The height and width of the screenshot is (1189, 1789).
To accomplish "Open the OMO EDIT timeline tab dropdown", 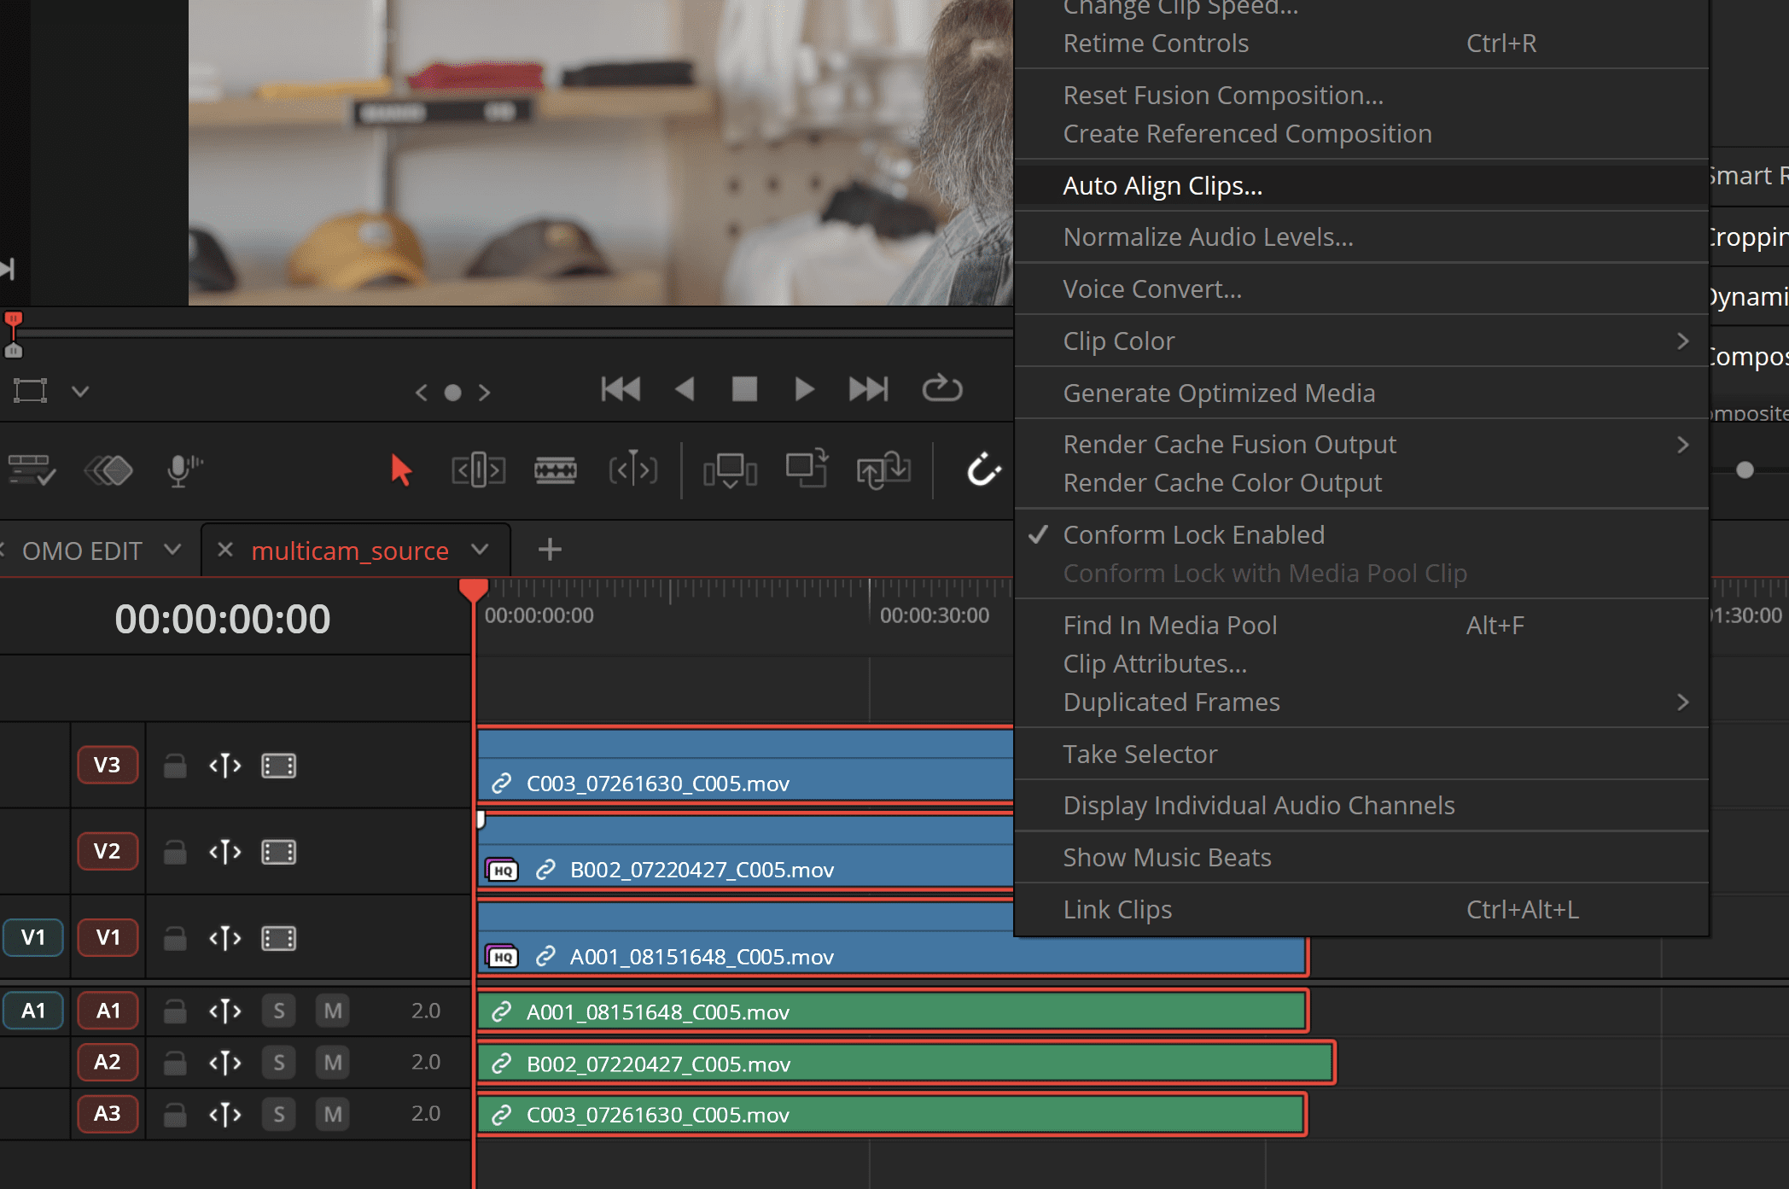I will click(x=172, y=549).
